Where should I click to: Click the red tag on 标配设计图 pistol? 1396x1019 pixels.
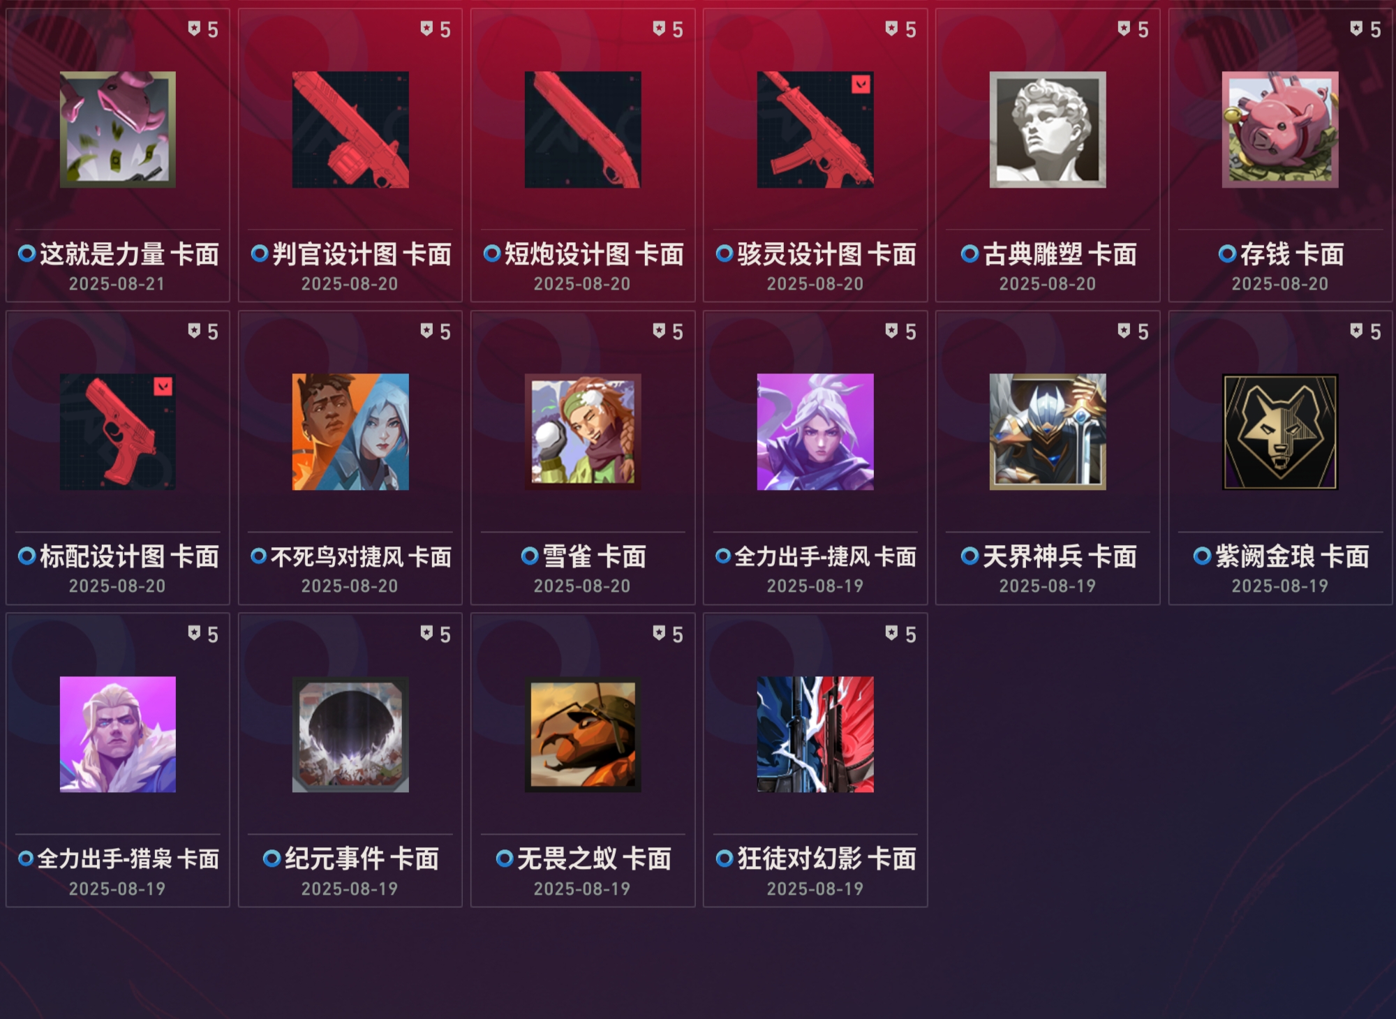(163, 387)
